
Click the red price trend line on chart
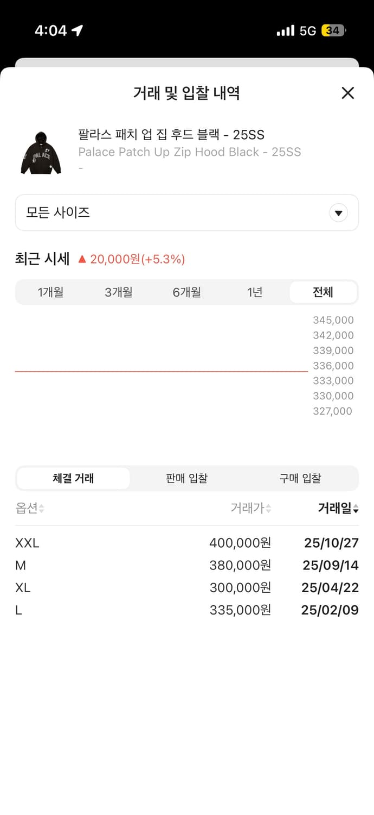(x=160, y=372)
